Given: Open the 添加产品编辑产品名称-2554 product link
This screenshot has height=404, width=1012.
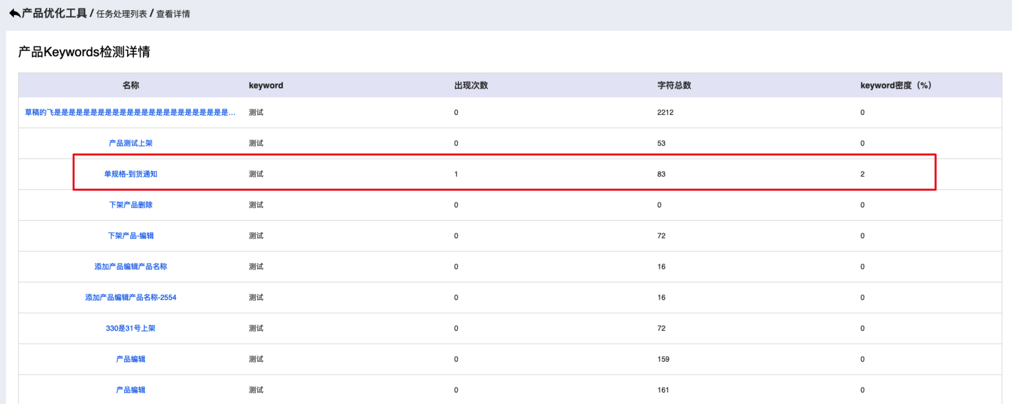Looking at the screenshot, I should point(131,297).
